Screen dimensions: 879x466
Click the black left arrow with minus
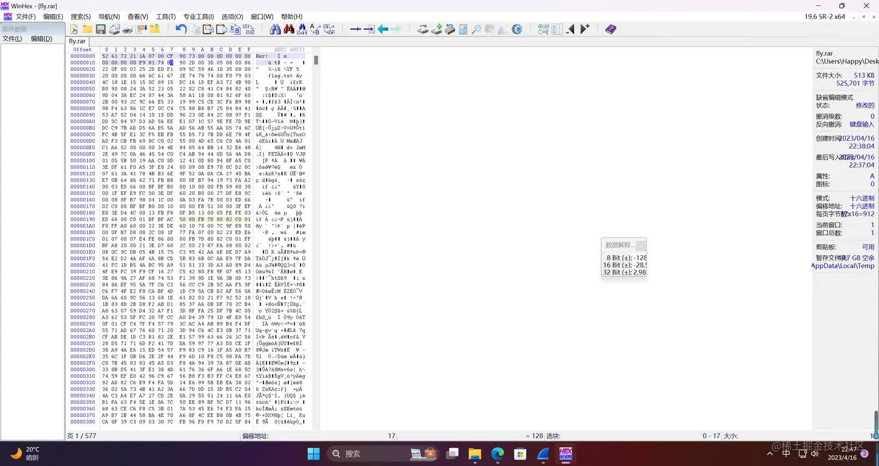(570, 29)
